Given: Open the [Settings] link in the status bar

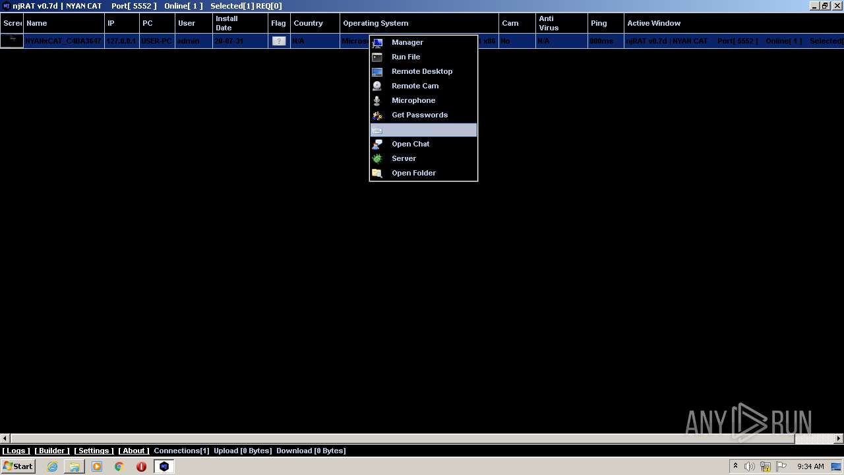Looking at the screenshot, I should (94, 451).
